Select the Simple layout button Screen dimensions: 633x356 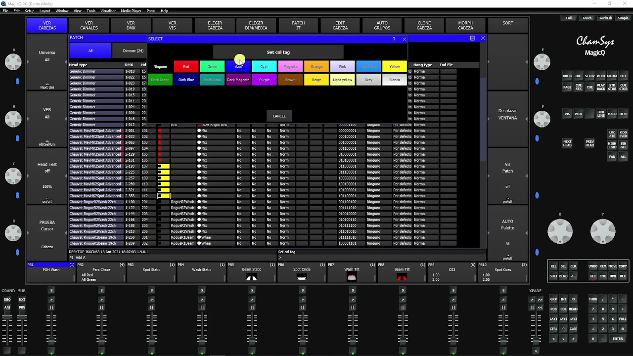click(623, 18)
